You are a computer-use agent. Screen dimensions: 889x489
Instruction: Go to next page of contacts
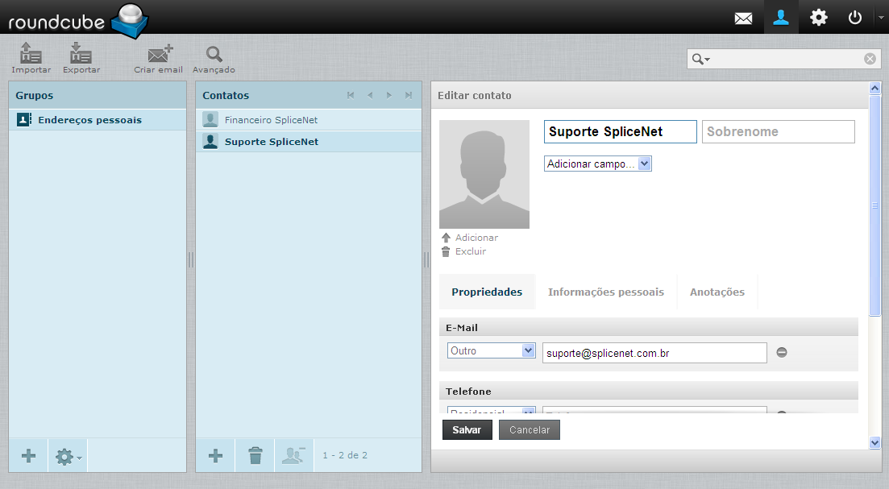[389, 95]
